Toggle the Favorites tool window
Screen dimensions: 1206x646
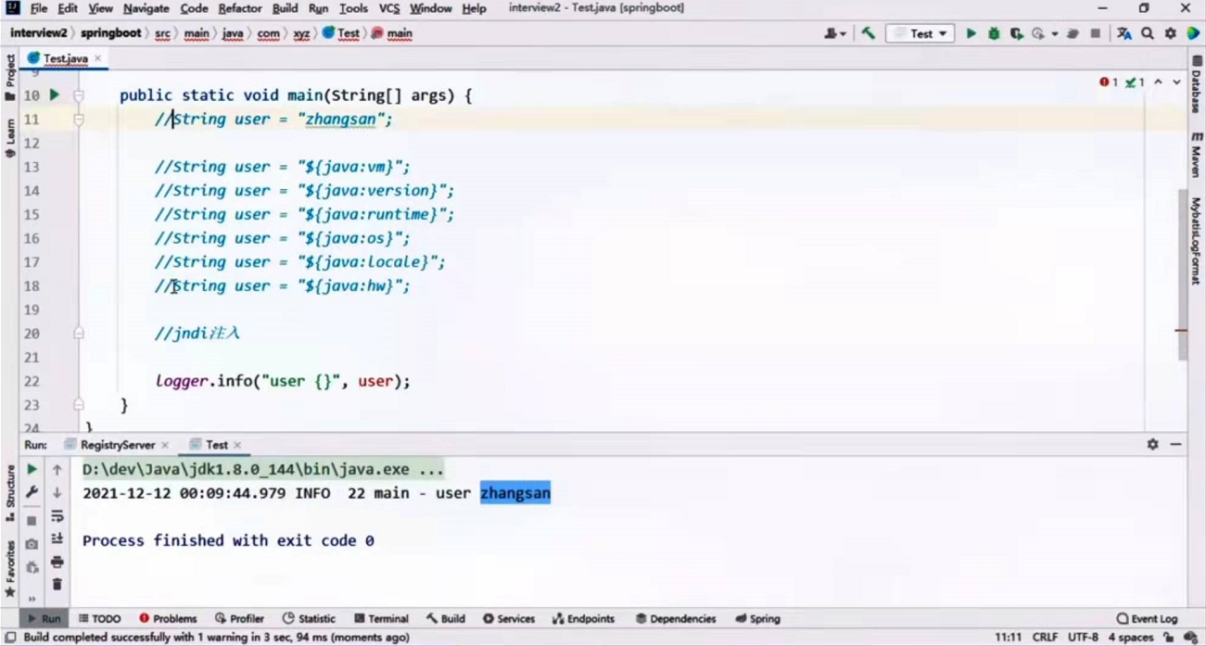(x=10, y=568)
